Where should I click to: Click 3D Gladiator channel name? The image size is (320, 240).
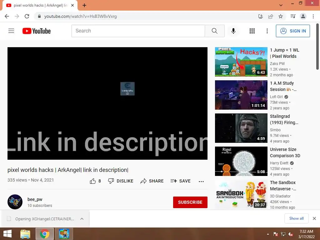[x=280, y=196]
